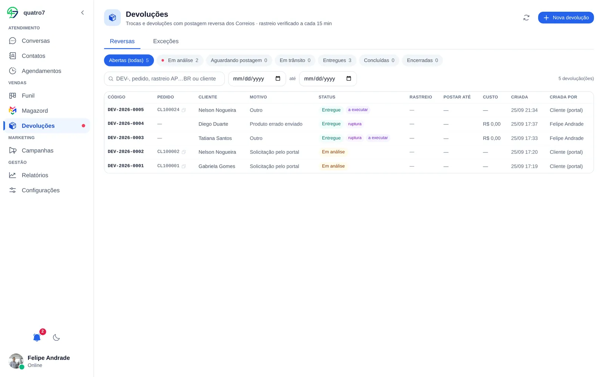Refresh the devoluções list
The width and height of the screenshot is (604, 377).
point(526,18)
